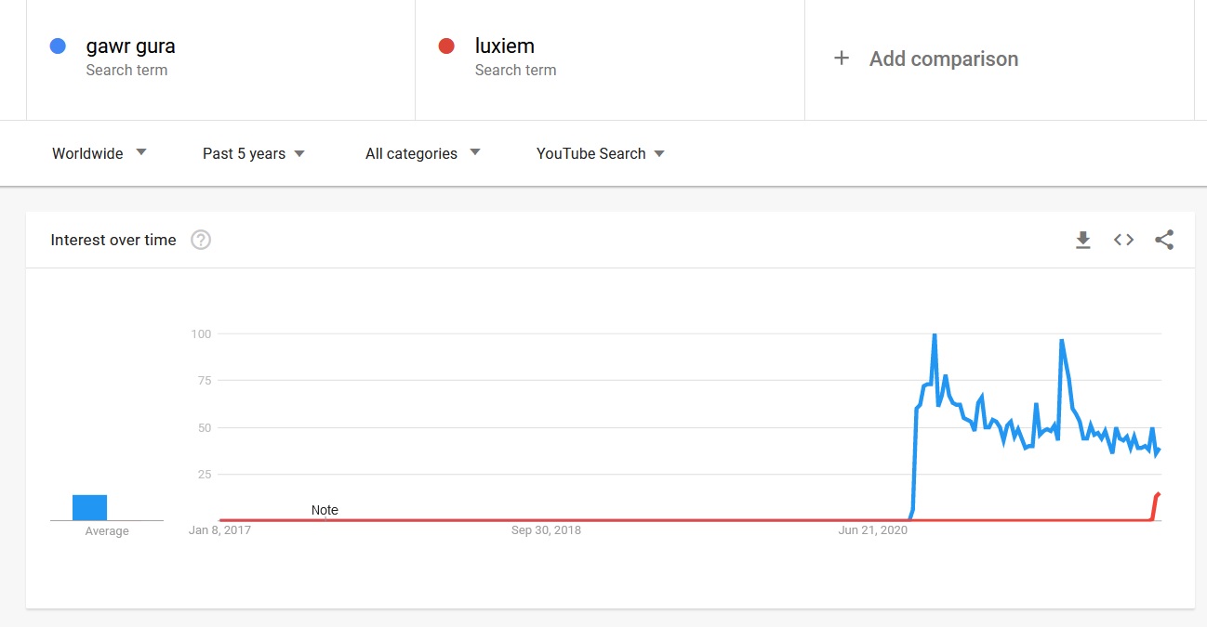Expand the All categories dropdown
The height and width of the screenshot is (627, 1207).
(x=422, y=153)
